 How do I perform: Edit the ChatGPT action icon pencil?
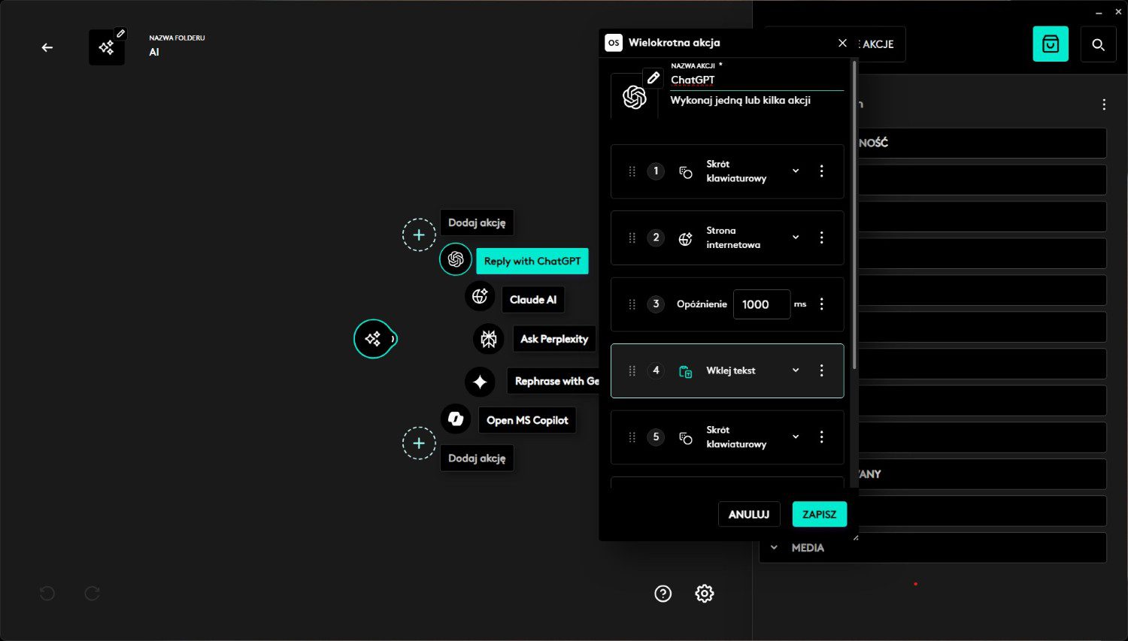653,77
